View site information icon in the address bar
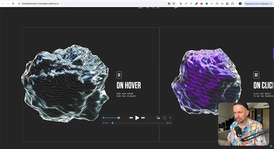The height and width of the screenshot is (149, 274). click(19, 4)
